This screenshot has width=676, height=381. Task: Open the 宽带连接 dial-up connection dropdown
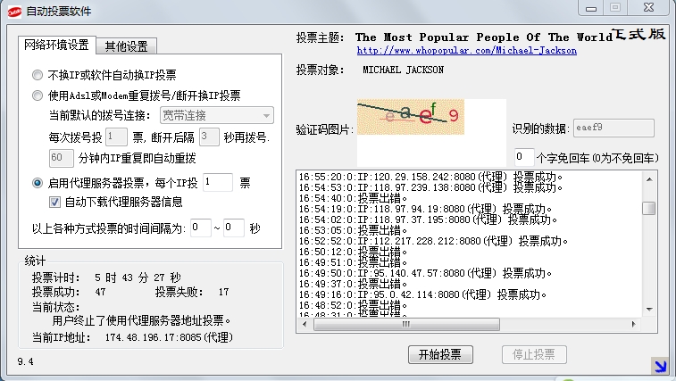click(x=216, y=115)
